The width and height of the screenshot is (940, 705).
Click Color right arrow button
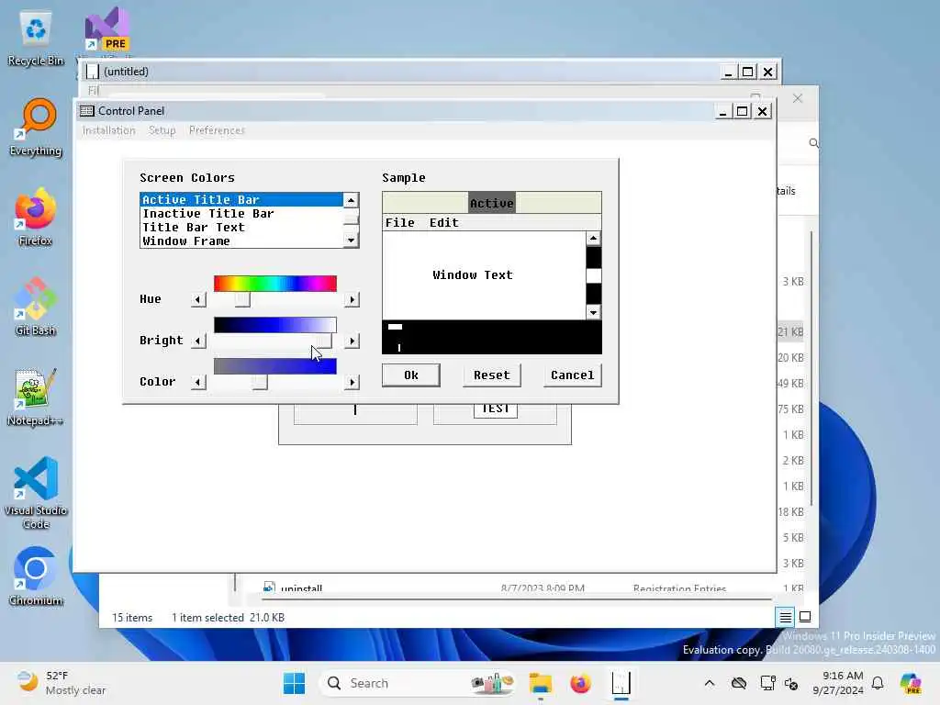point(352,382)
